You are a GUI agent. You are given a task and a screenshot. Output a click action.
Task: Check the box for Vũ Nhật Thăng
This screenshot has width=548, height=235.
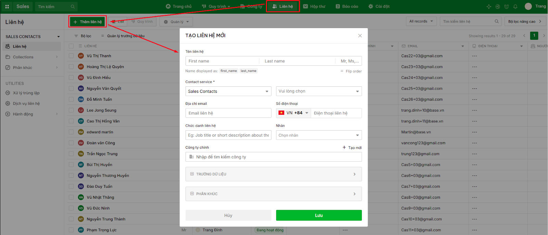coord(71,197)
